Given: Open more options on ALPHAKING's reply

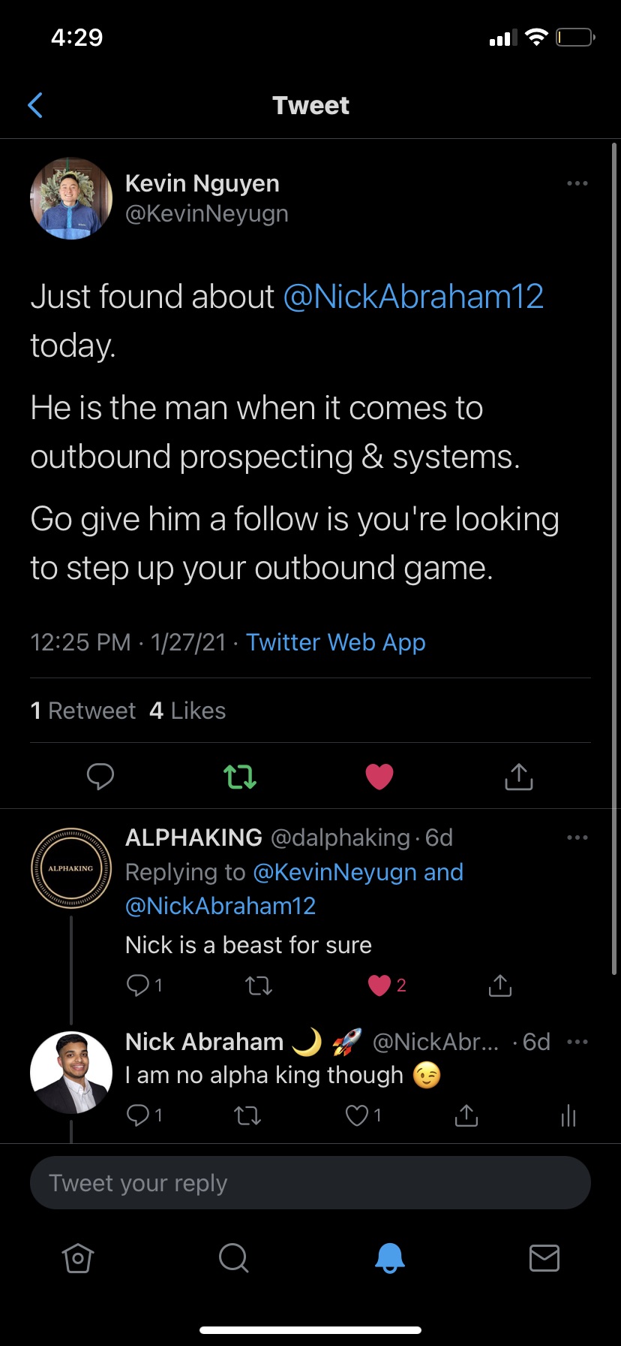Looking at the screenshot, I should coord(577,837).
